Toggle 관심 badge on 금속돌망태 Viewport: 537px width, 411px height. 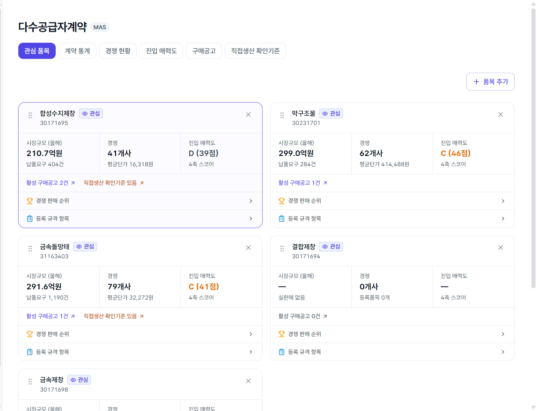[85, 247]
